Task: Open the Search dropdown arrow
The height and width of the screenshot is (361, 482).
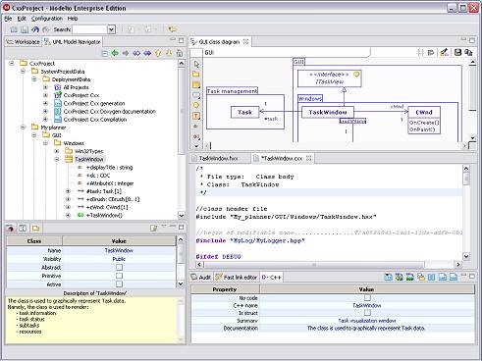Action: tap(112, 29)
